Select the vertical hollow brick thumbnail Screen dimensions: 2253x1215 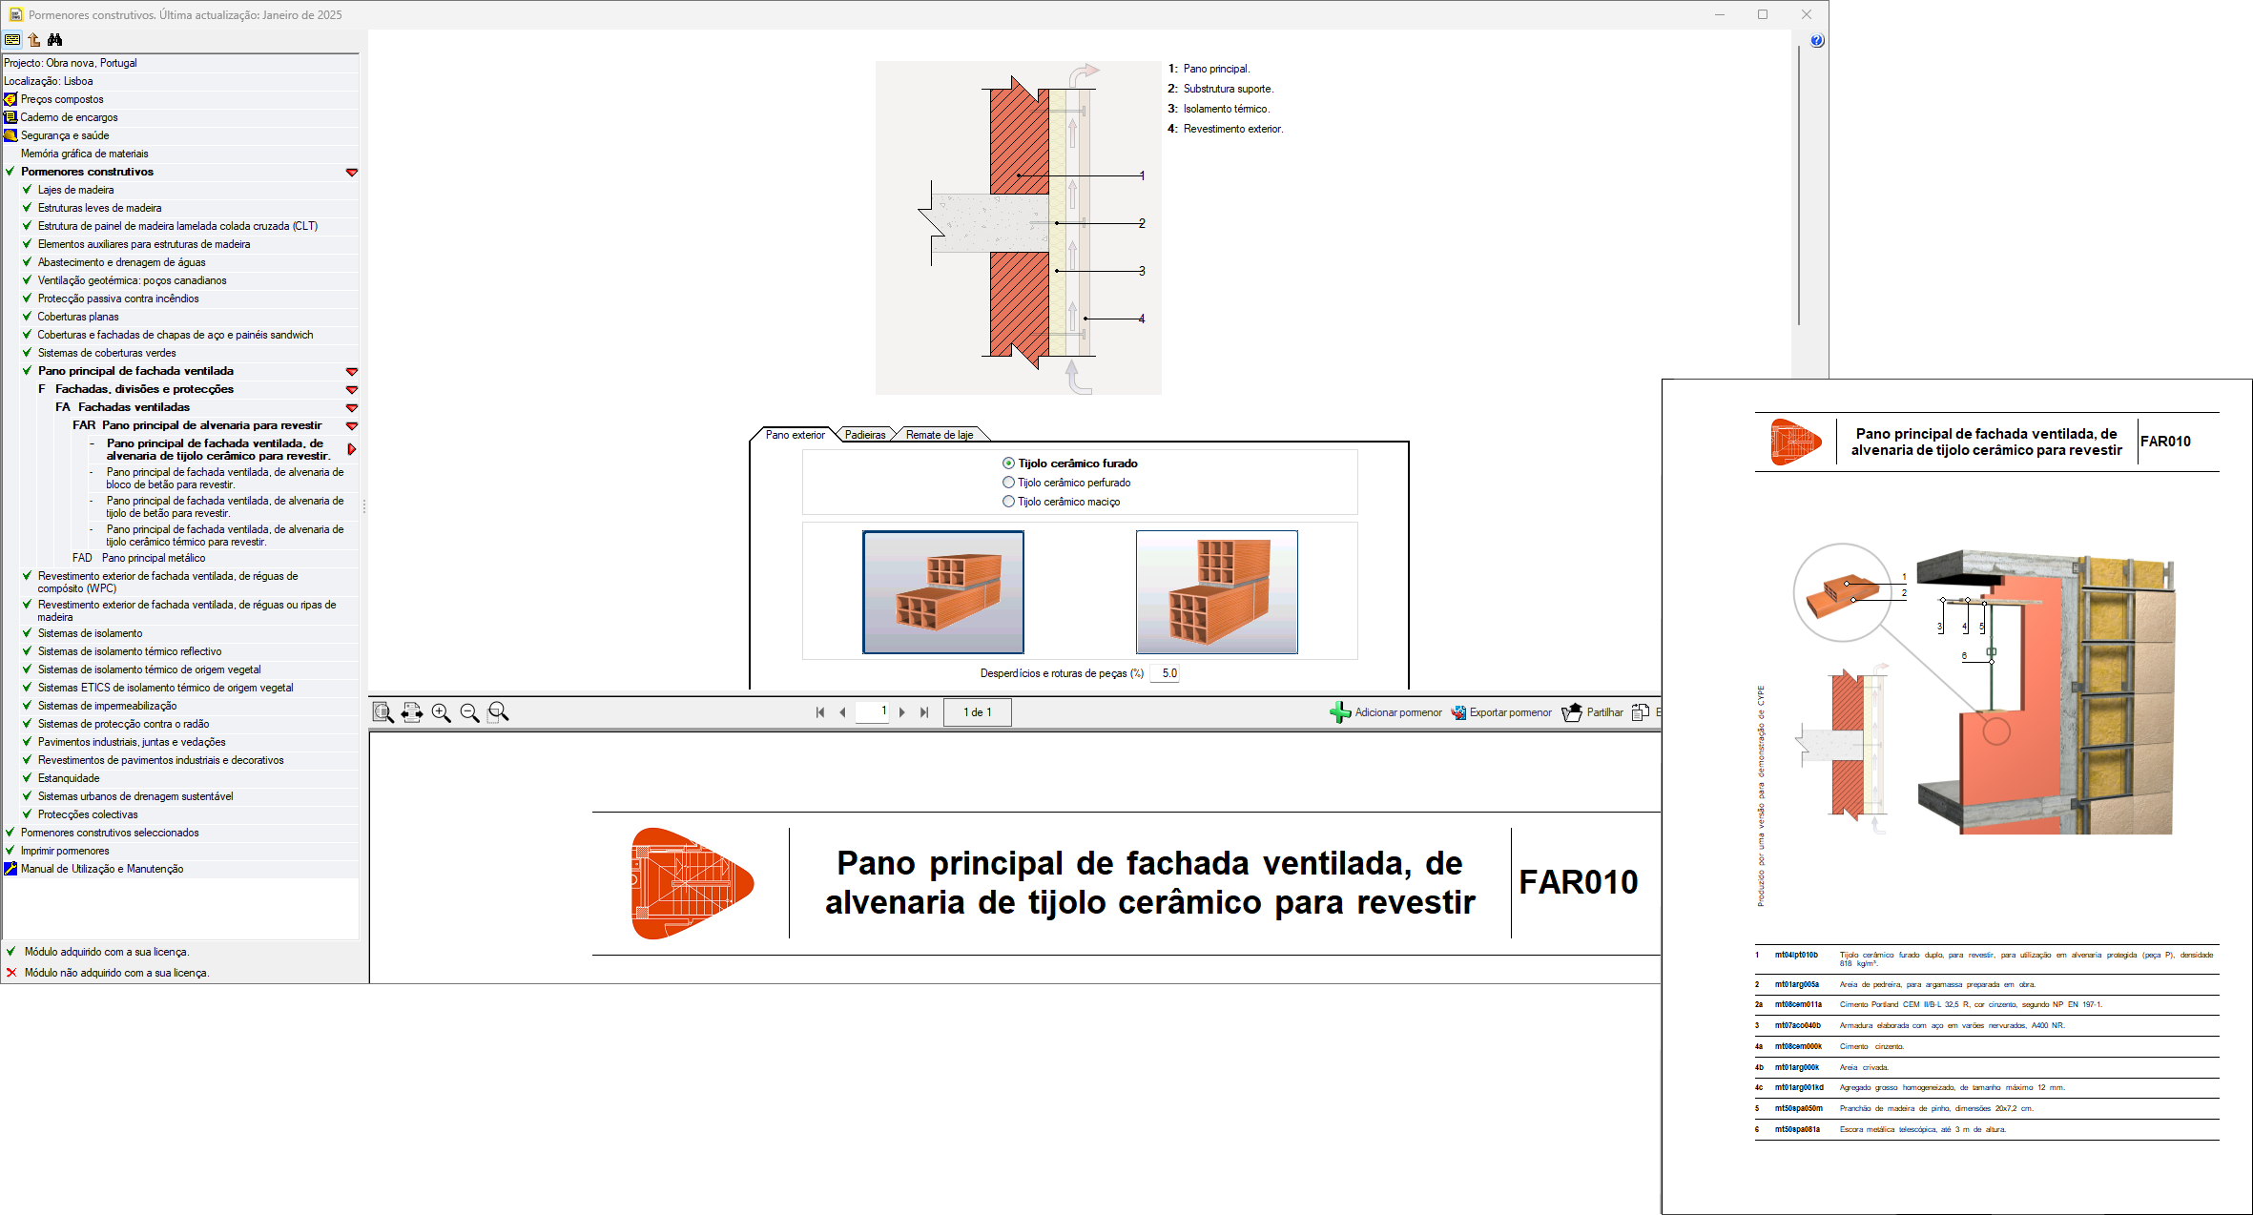[x=1216, y=592]
